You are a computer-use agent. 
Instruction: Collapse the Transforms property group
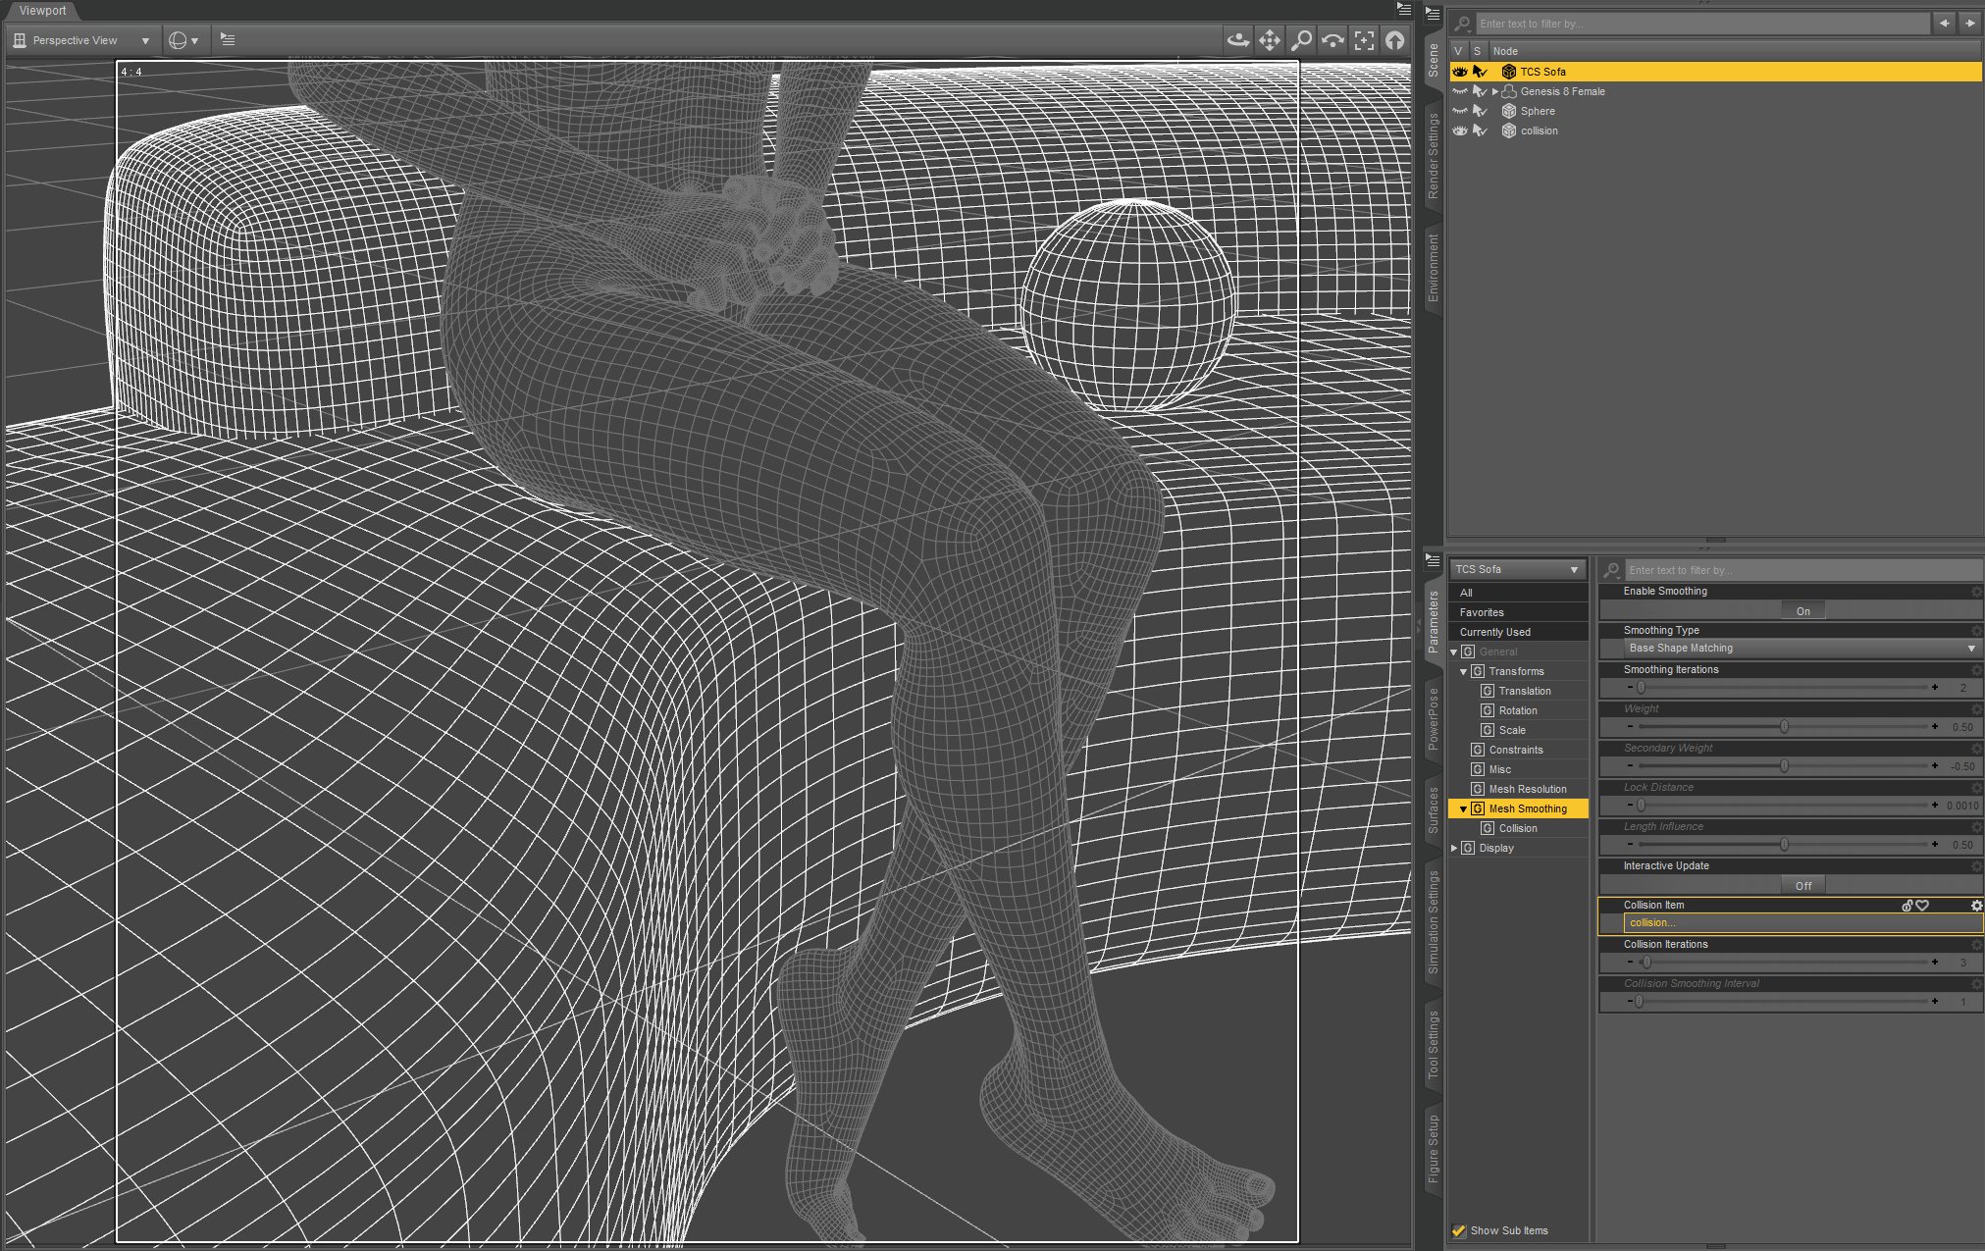point(1464,671)
